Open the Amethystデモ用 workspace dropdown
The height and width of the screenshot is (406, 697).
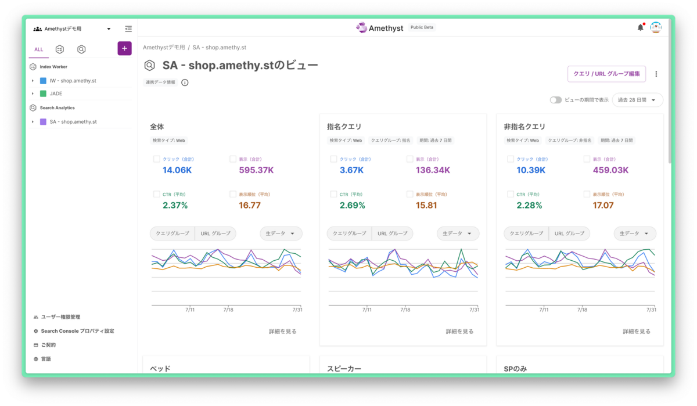[109, 29]
